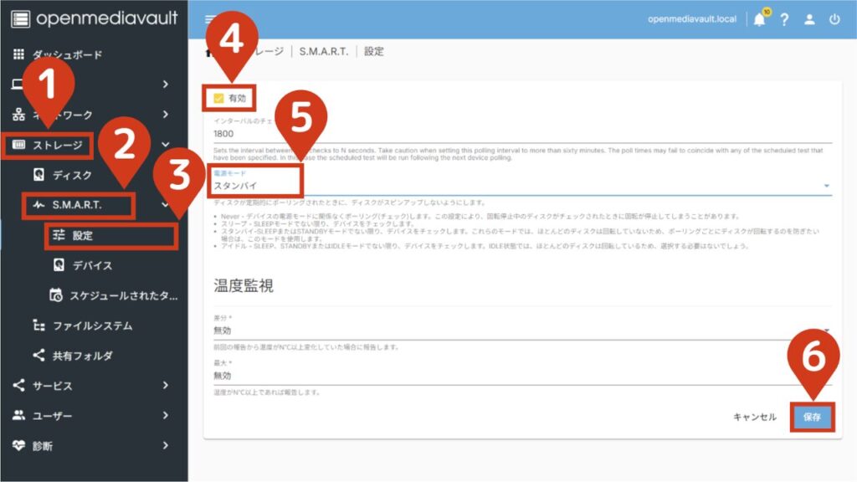Click the power icon in header

click(x=834, y=20)
